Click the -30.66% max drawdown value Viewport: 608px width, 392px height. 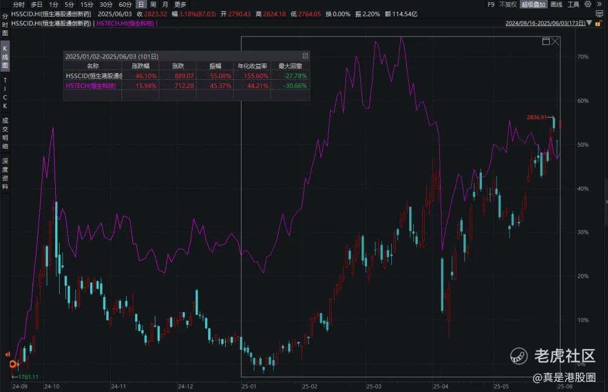(295, 85)
